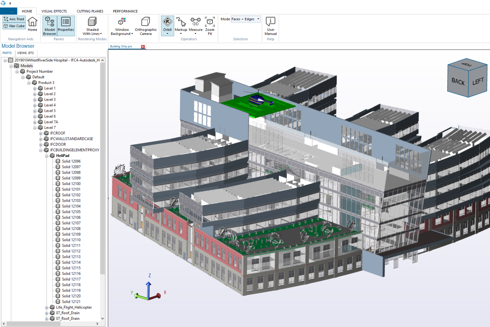490x327 pixels.
Task: Open the Visual Effects ribbon tab
Action: pos(54,11)
